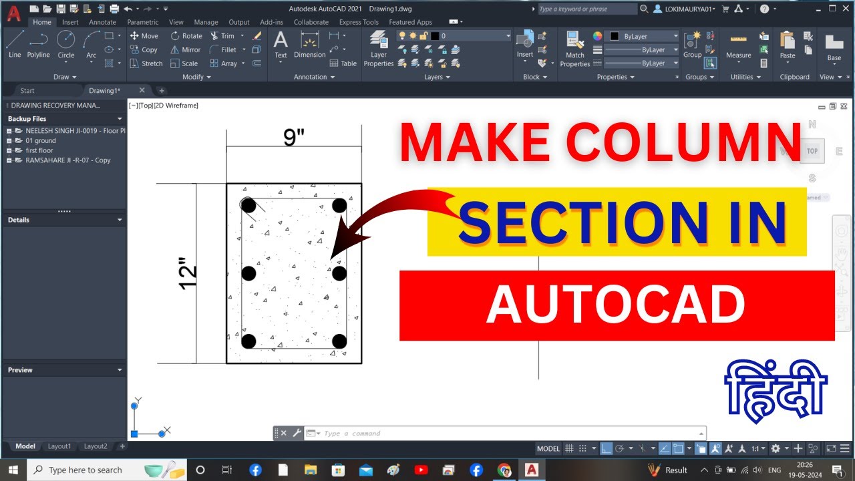Viewport: 855px width, 481px height.
Task: Open the annotation scale 1:1 dropdown
Action: click(x=758, y=449)
